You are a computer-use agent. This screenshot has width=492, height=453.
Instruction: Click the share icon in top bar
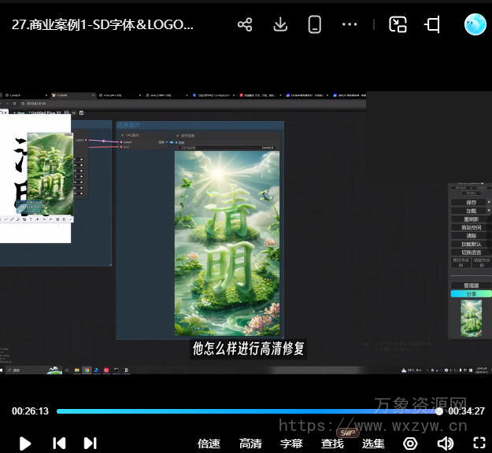245,24
